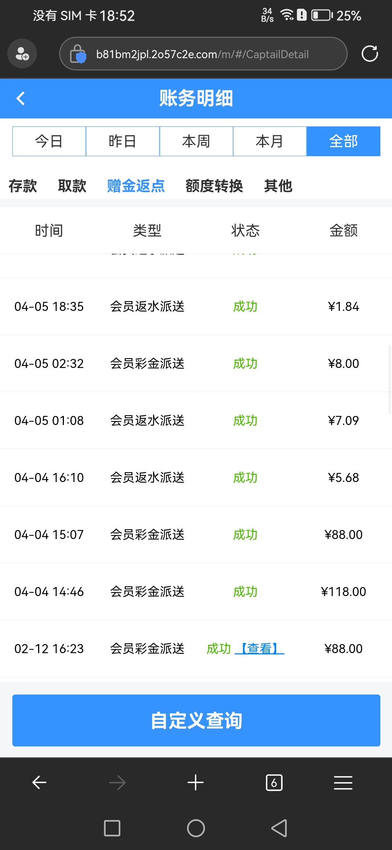Tap the Android recent apps square
Image resolution: width=392 pixels, height=850 pixels.
pyautogui.click(x=112, y=828)
